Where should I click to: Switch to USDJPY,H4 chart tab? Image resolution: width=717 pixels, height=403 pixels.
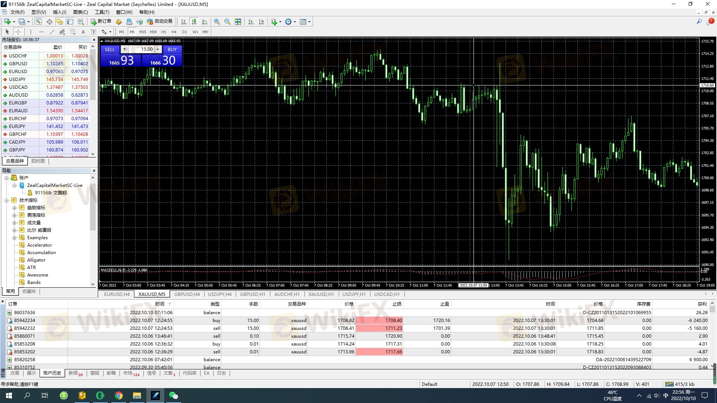(220, 294)
